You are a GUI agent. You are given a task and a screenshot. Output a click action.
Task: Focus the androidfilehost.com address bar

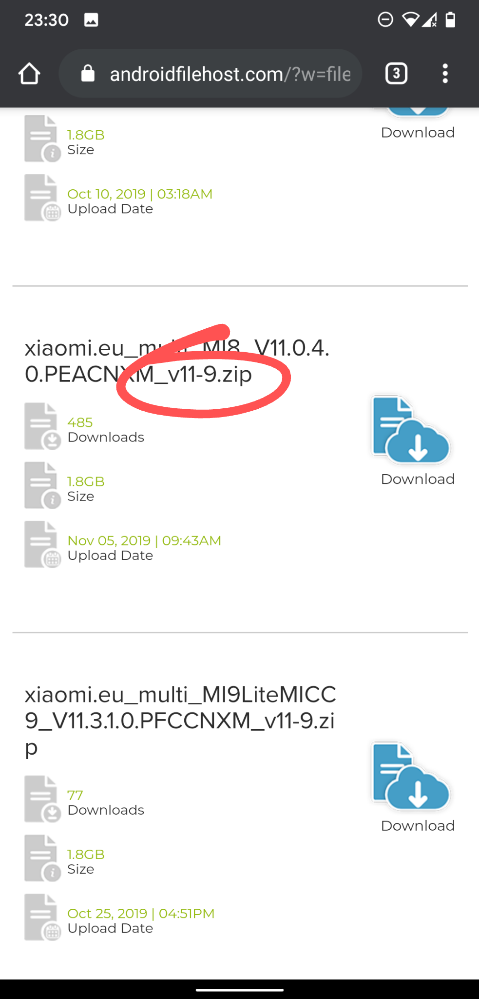[x=211, y=74]
